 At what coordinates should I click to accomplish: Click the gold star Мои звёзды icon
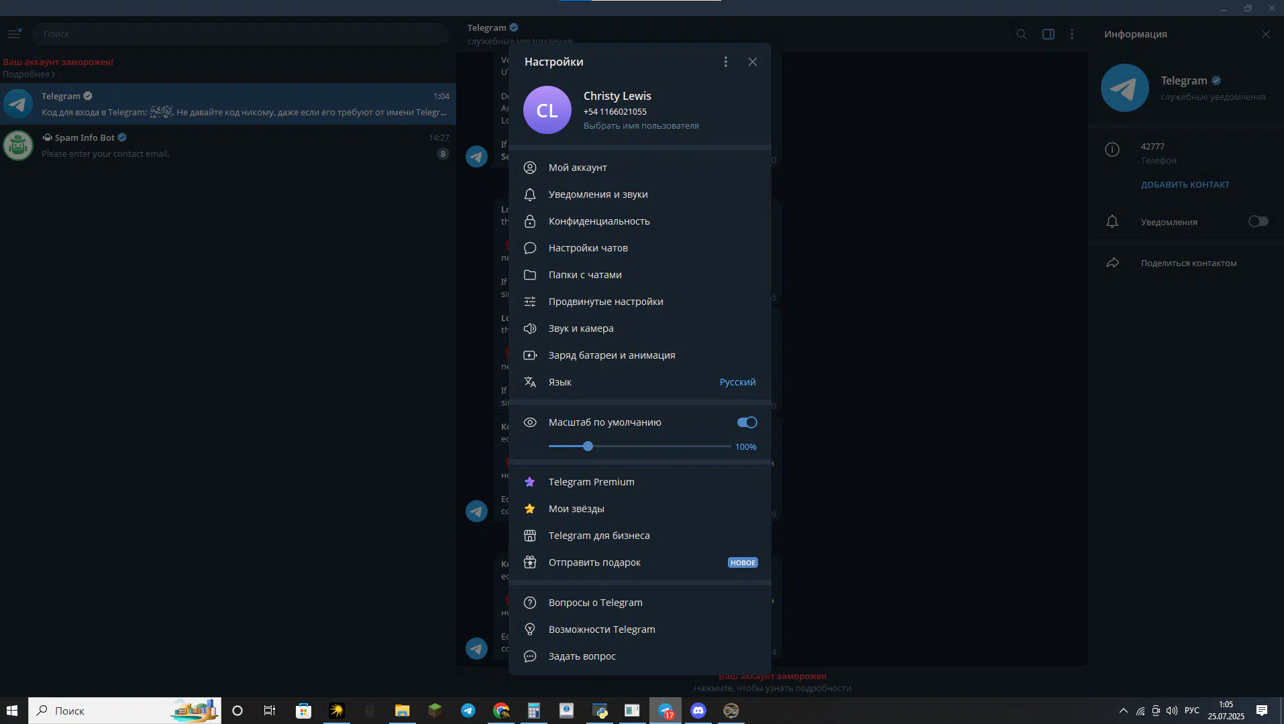[x=530, y=509]
